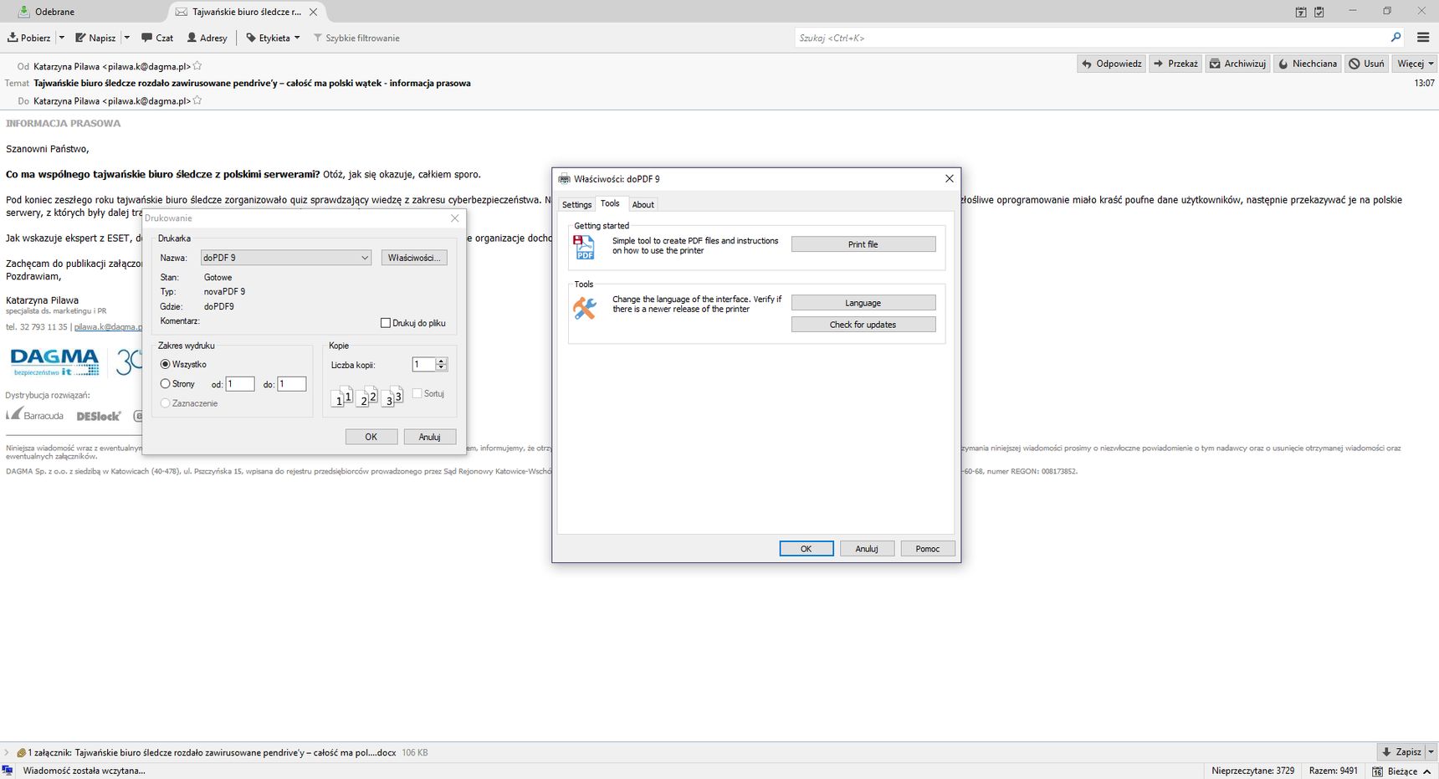Image resolution: width=1439 pixels, height=779 pixels.
Task: Click the star next to Do recipient
Action: click(197, 100)
